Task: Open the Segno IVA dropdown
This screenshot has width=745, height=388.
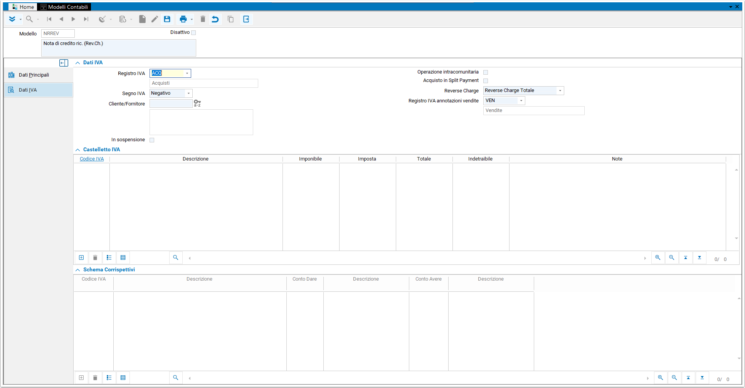Action: tap(188, 93)
